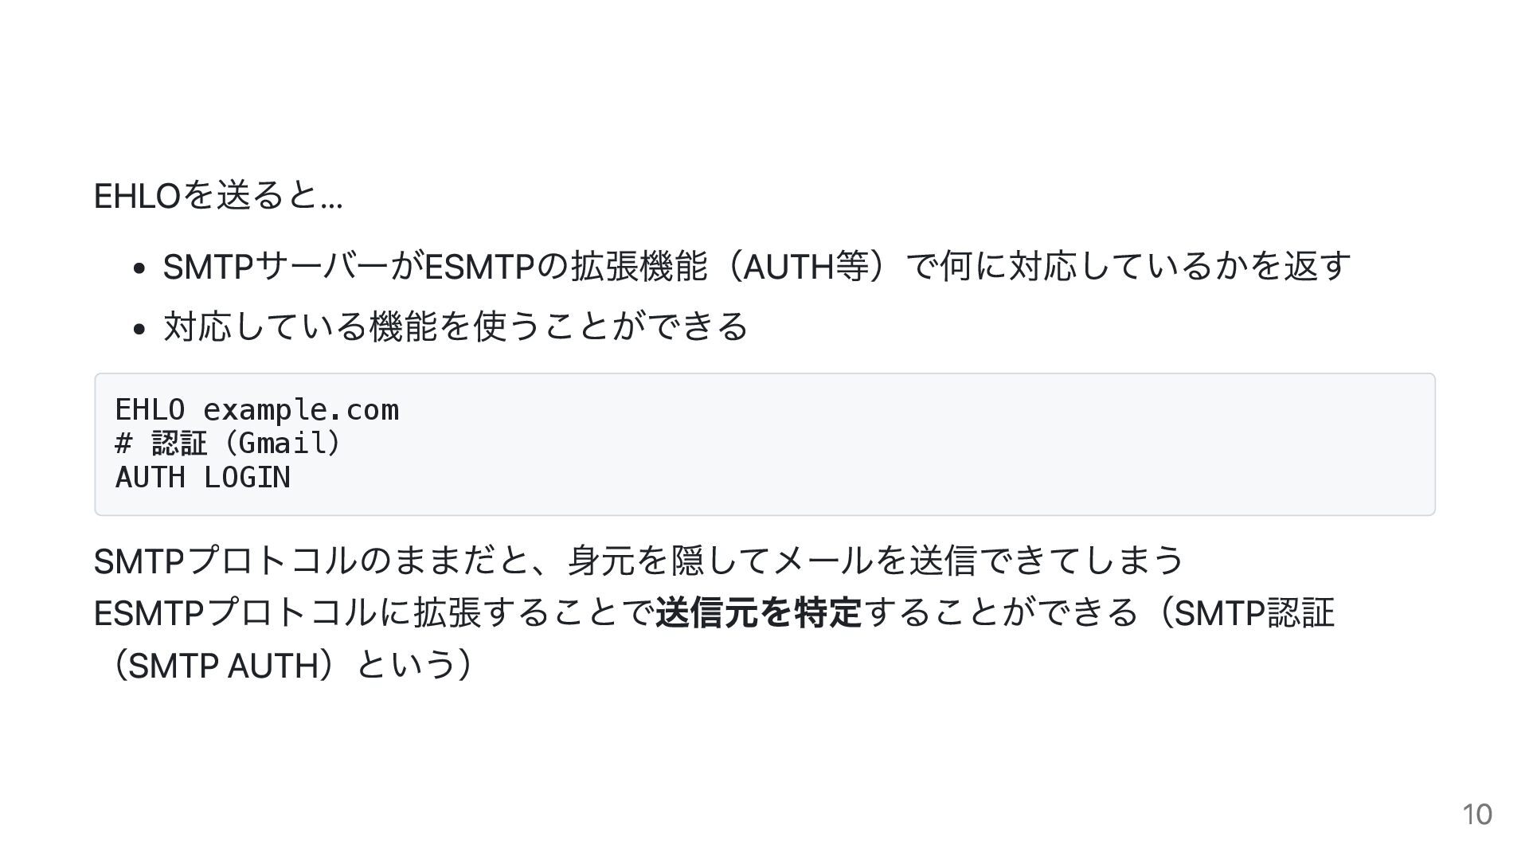Viewport: 1529px width, 860px height.
Task: Click the phrase 'で何に対応しているかを返す'
Action: pos(1128,266)
